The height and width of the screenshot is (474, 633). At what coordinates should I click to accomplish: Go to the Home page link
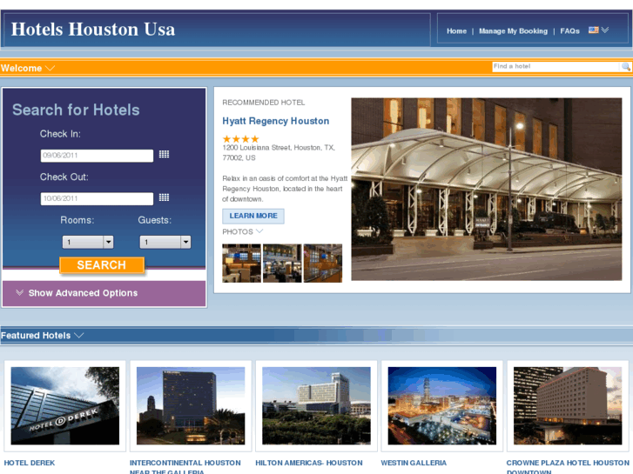pyautogui.click(x=456, y=31)
